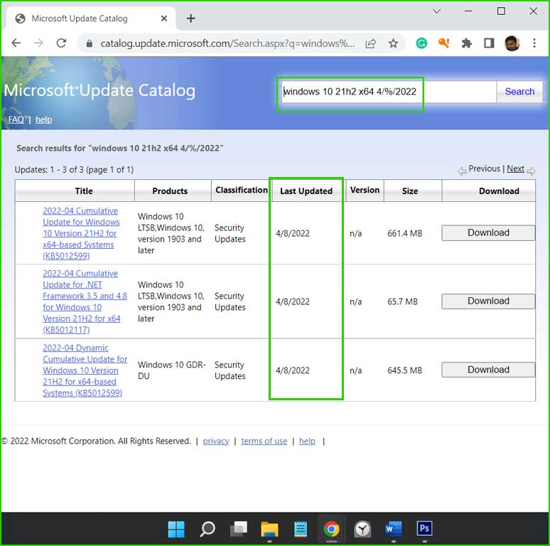Click the browser forward arrow
Viewport: 550px width, 546px height.
[x=38, y=43]
